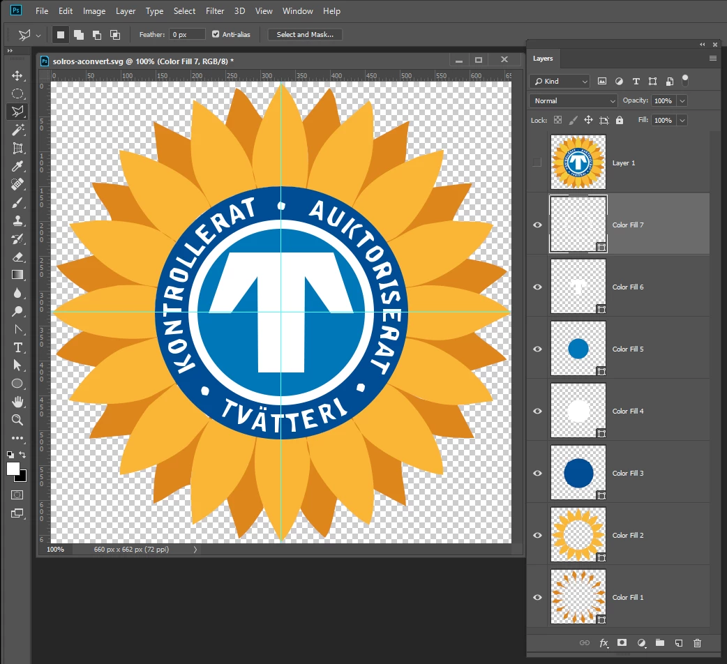727x664 pixels.
Task: Swap foreground and background colors
Action: point(22,455)
